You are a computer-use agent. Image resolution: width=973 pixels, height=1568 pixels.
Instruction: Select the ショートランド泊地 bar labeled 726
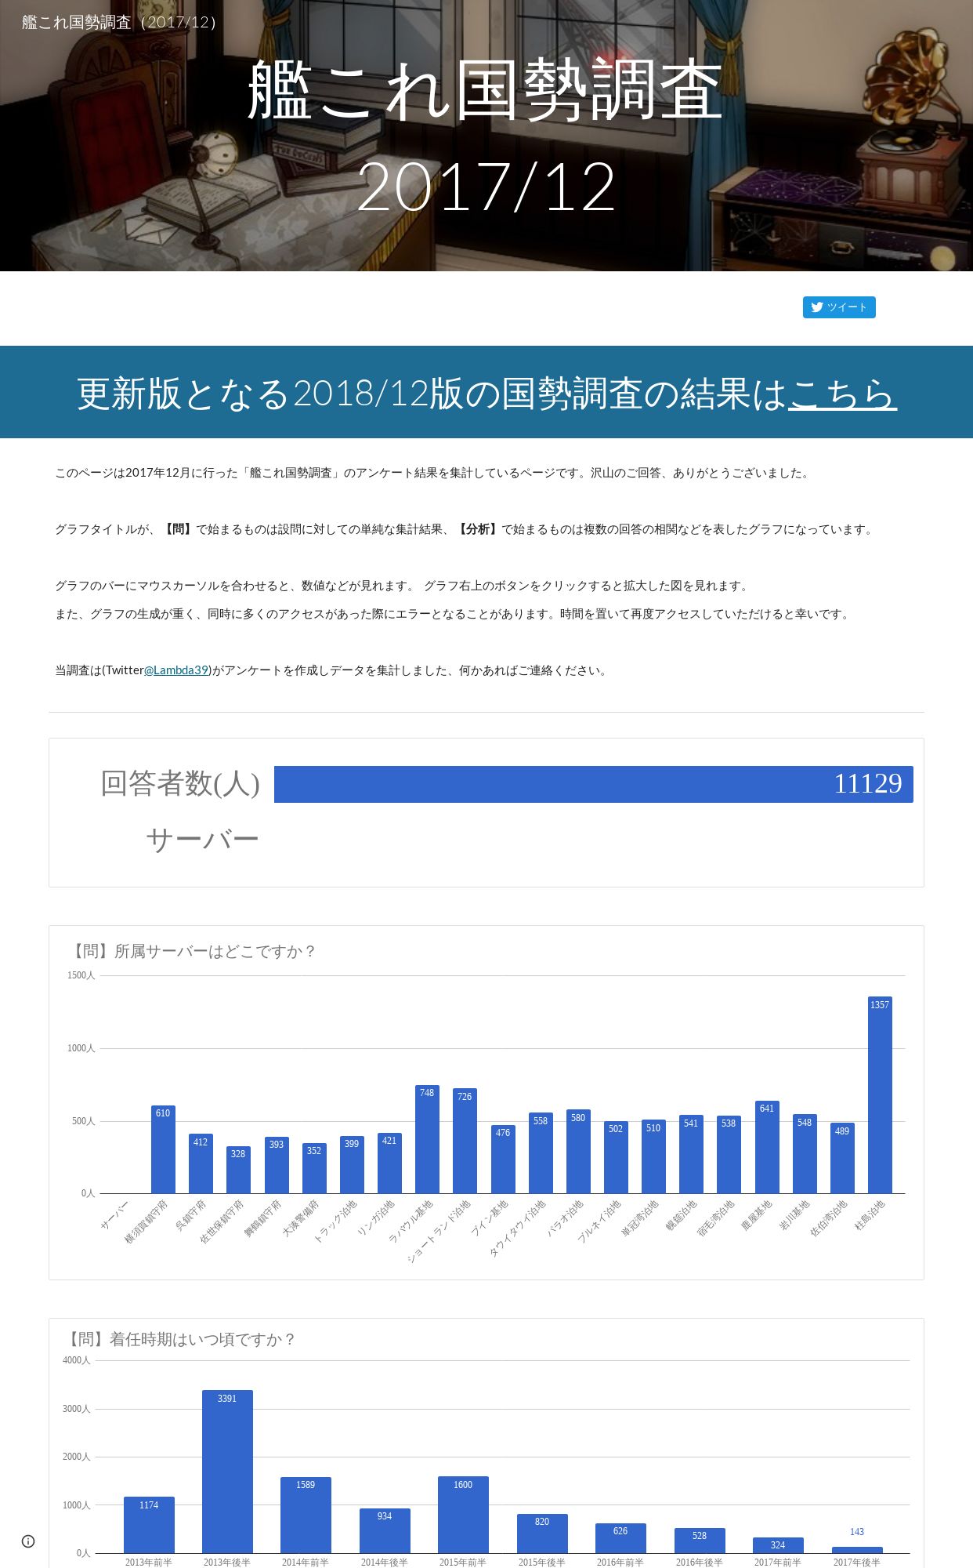(465, 1141)
